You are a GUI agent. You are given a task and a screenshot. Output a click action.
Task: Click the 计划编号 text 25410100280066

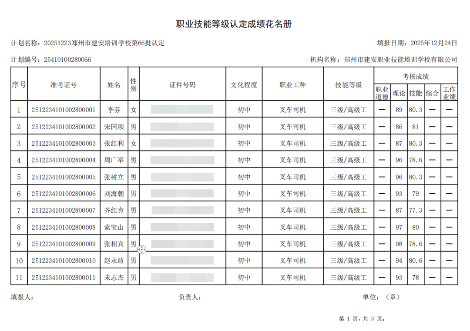pos(67,60)
